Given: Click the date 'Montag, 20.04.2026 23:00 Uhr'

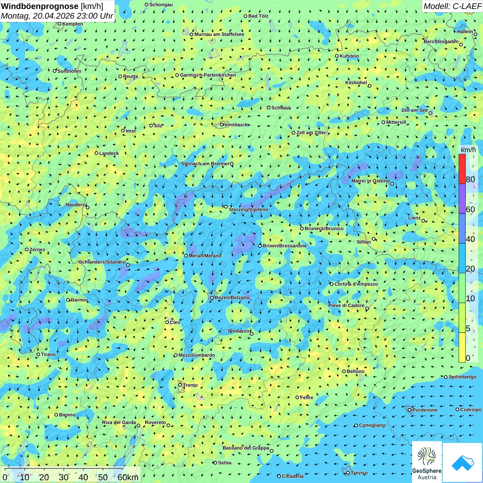Looking at the screenshot, I should (57, 16).
